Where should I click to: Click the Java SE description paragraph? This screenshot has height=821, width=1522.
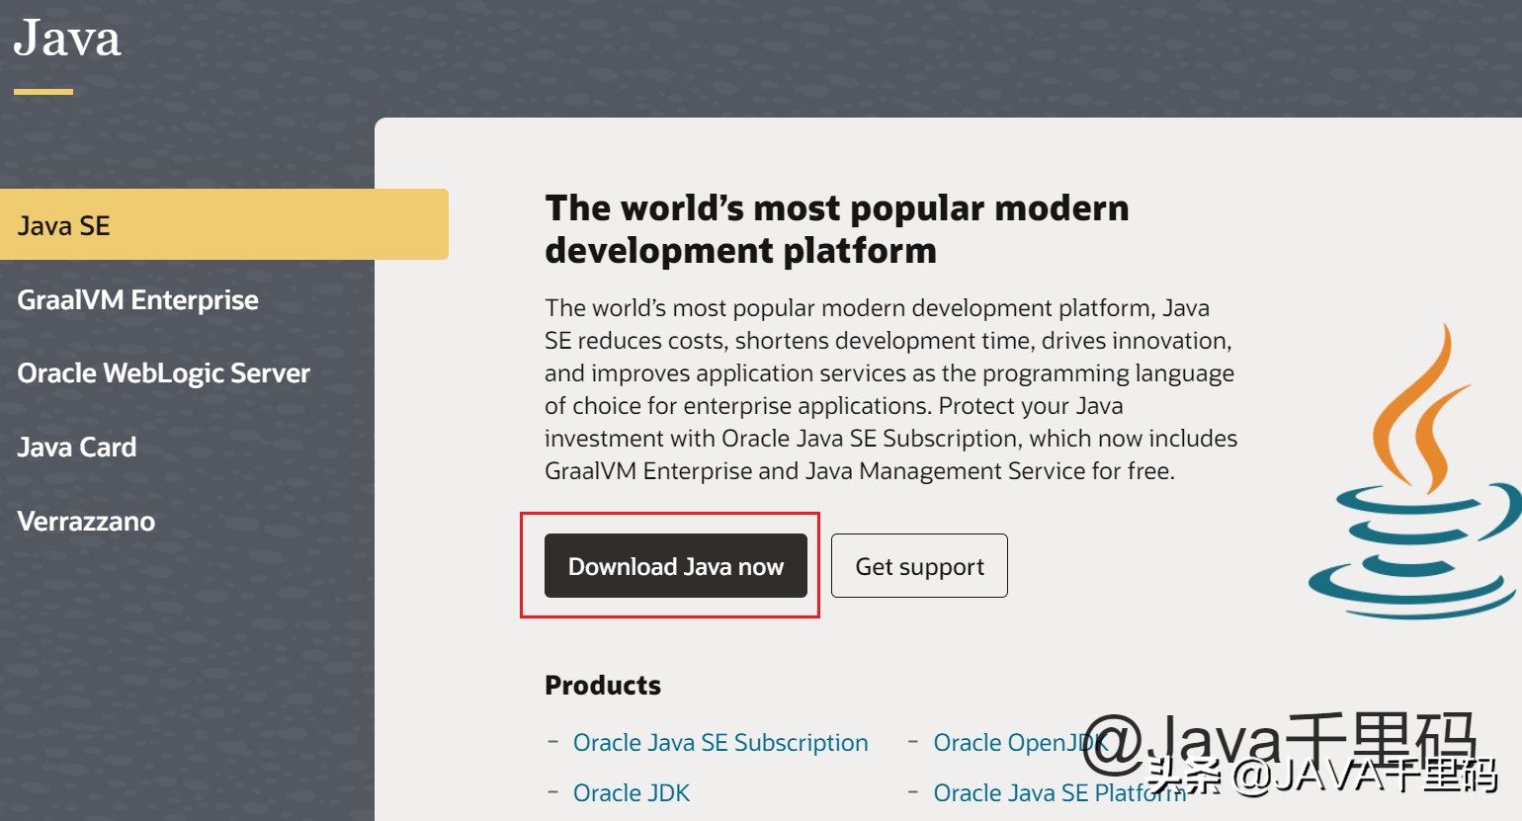(891, 389)
